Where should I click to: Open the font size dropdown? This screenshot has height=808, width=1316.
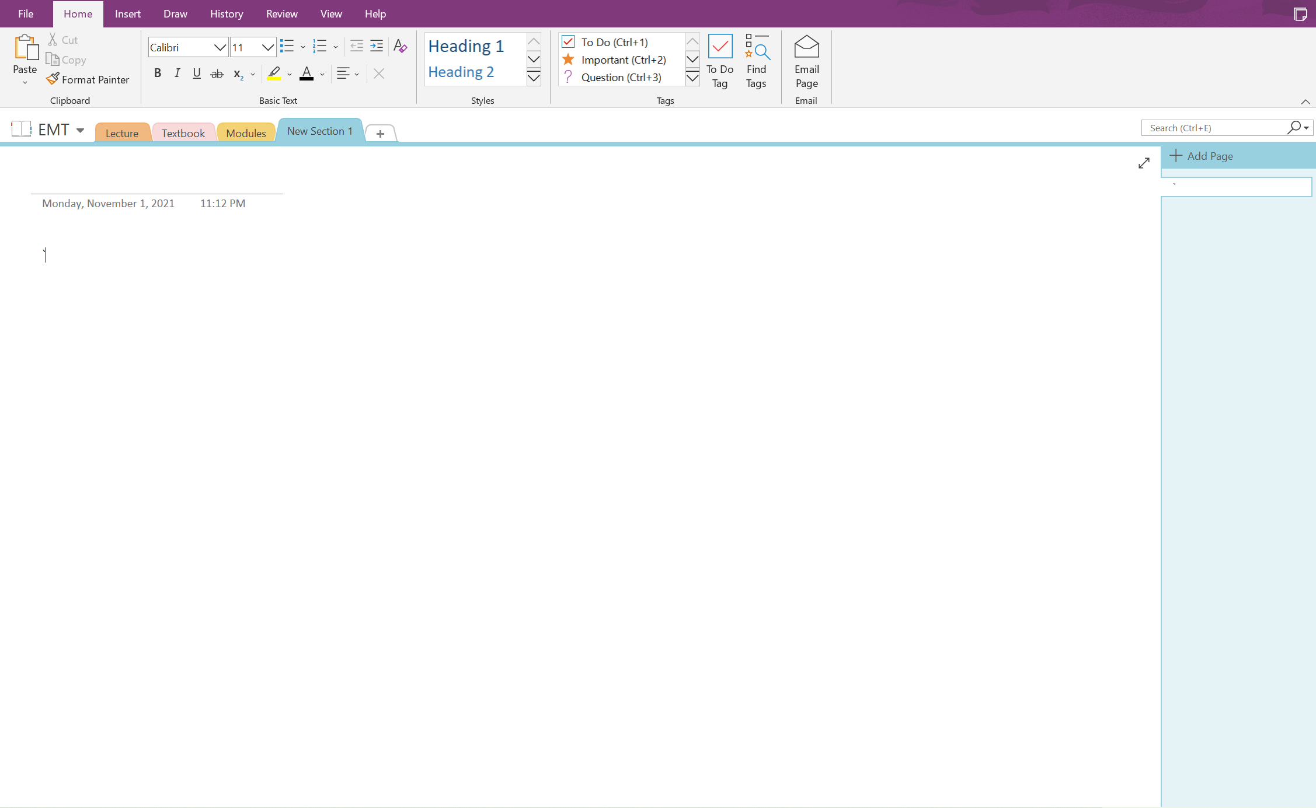click(267, 47)
